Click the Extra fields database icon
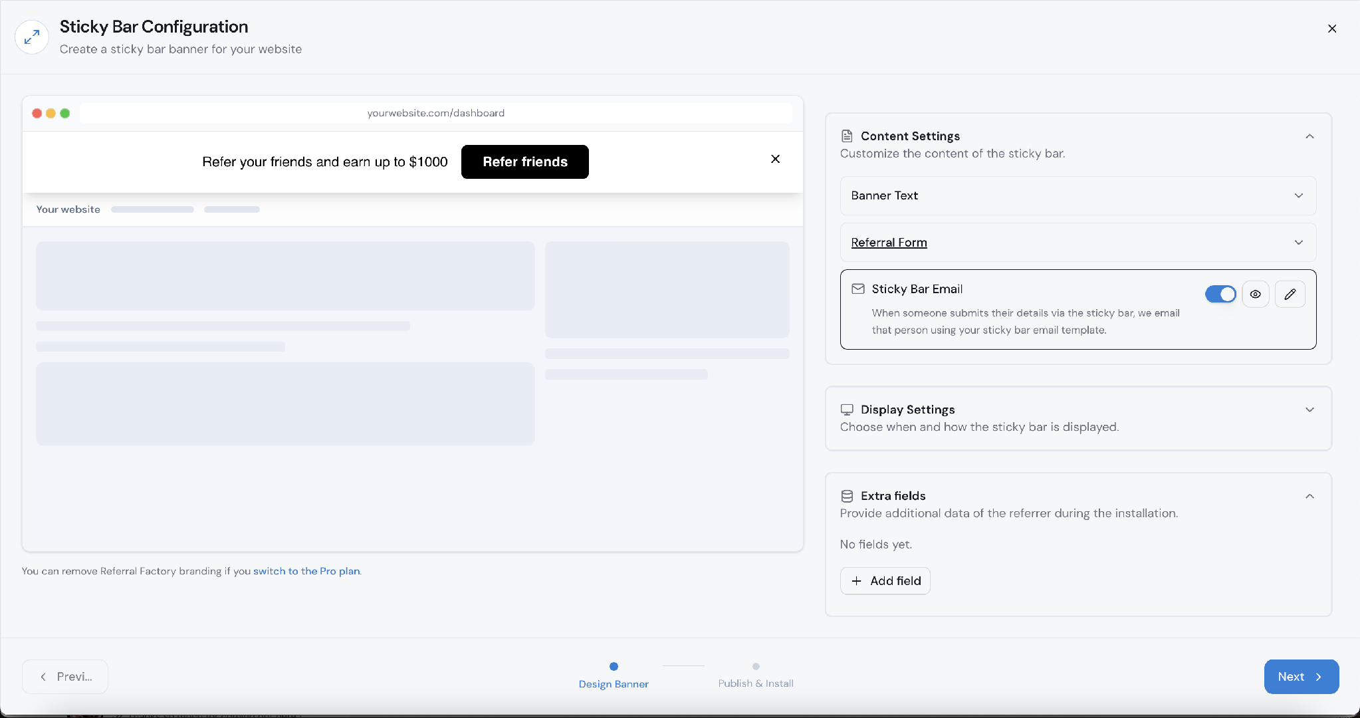This screenshot has height=718, width=1360. tap(847, 496)
